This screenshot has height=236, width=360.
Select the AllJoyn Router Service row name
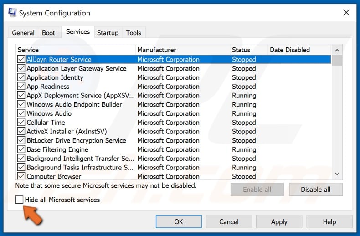click(59, 60)
